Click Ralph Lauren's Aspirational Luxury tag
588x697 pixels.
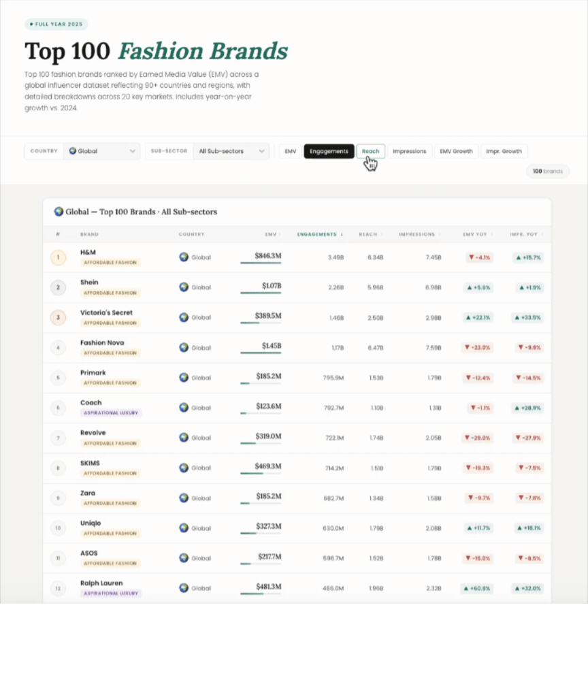[111, 593]
